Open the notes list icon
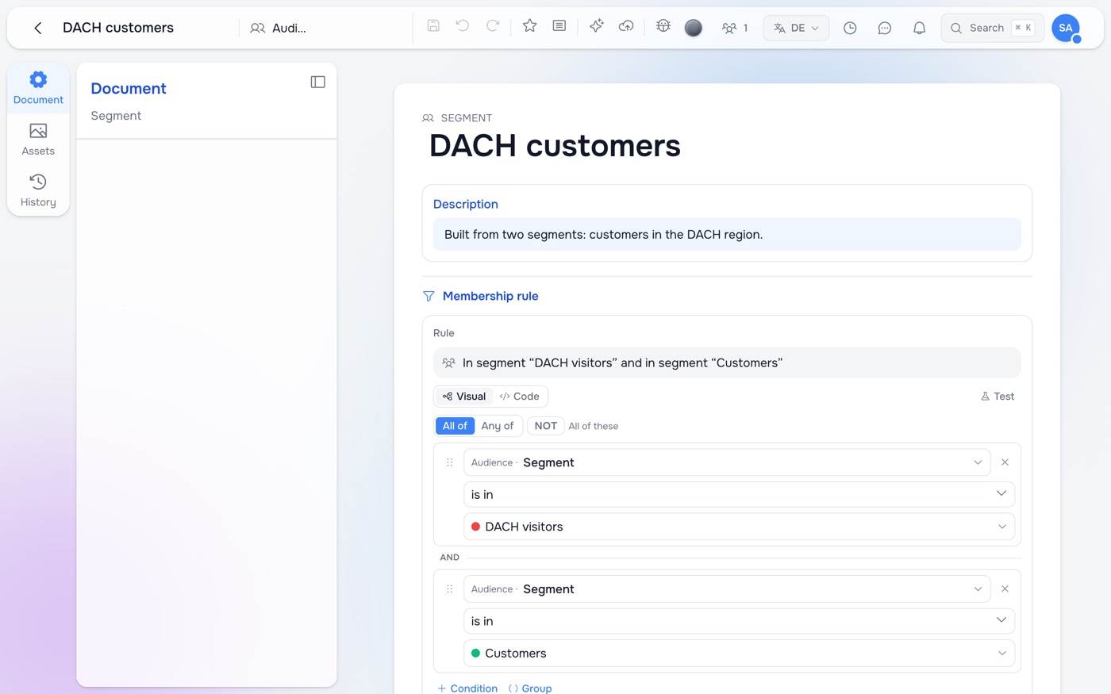Image resolution: width=1111 pixels, height=694 pixels. [x=559, y=26]
